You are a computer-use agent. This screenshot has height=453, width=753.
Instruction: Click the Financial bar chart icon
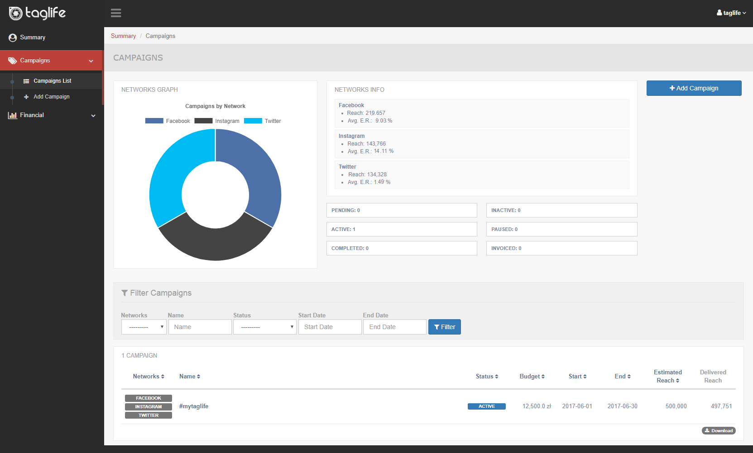13,115
